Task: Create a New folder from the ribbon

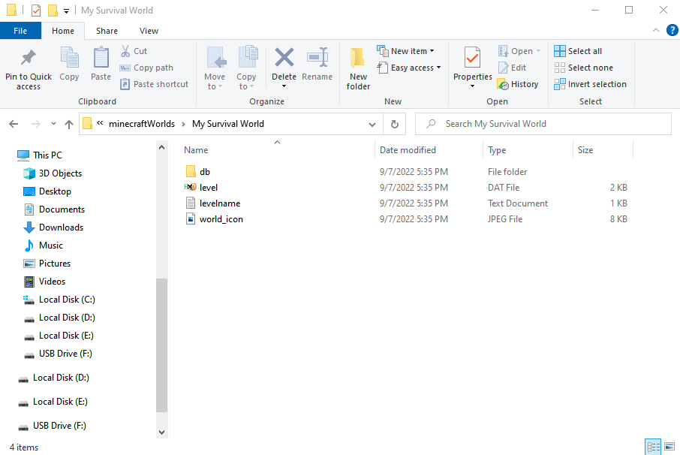Action: [358, 68]
